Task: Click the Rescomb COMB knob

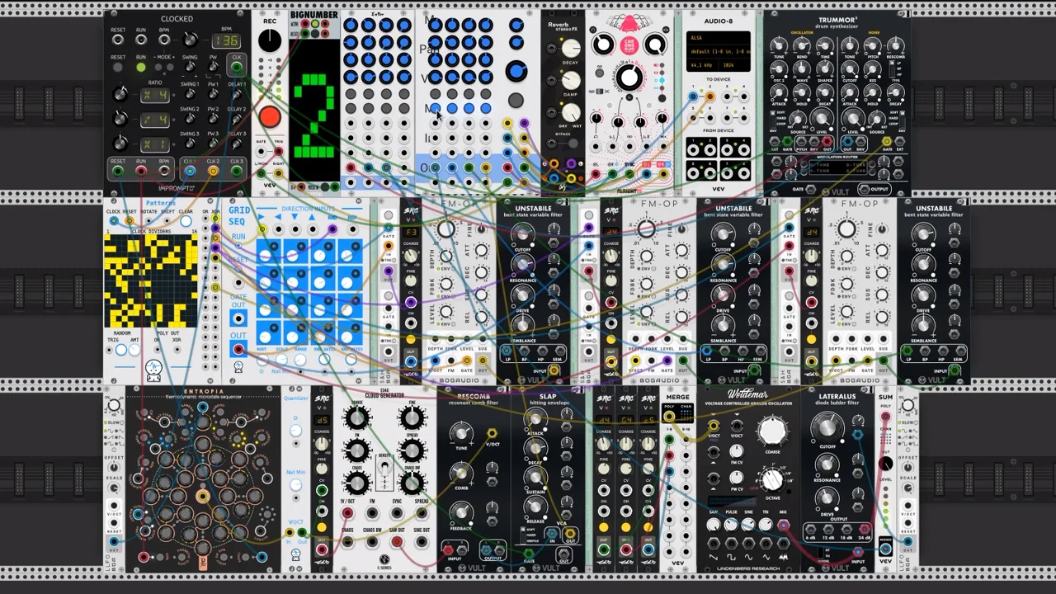Action: pyautogui.click(x=460, y=473)
